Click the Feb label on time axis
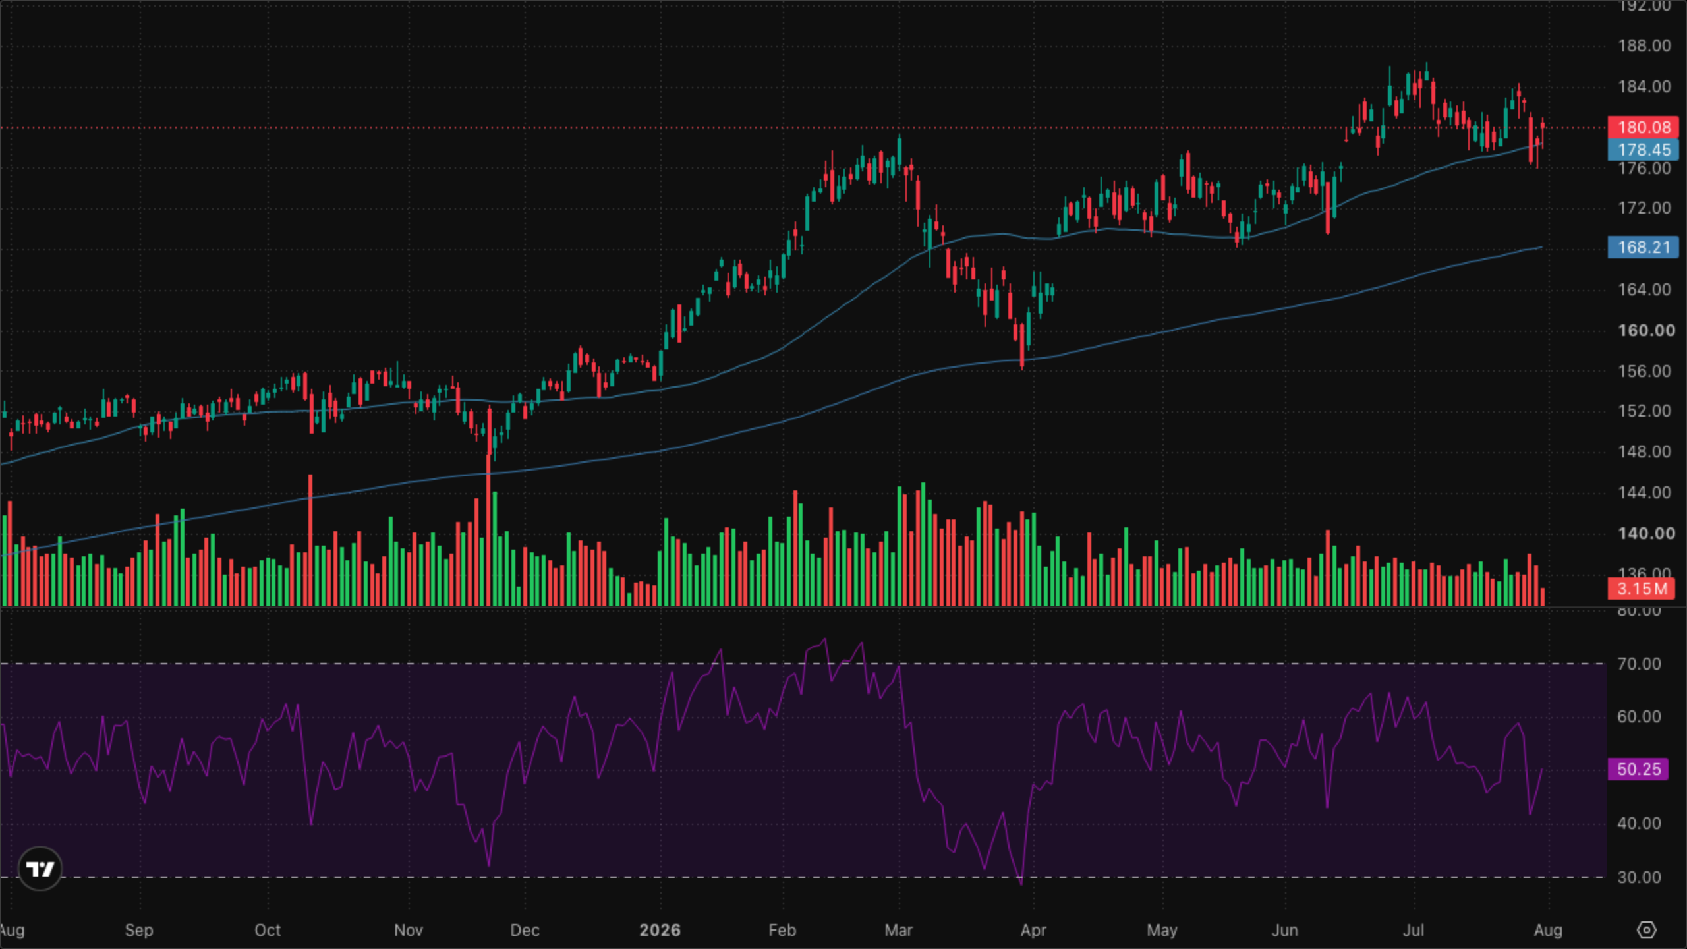 tap(782, 930)
